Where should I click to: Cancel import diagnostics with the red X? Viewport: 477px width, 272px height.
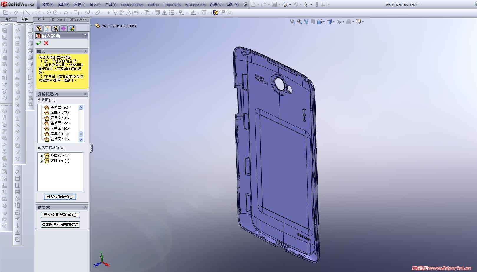46,43
